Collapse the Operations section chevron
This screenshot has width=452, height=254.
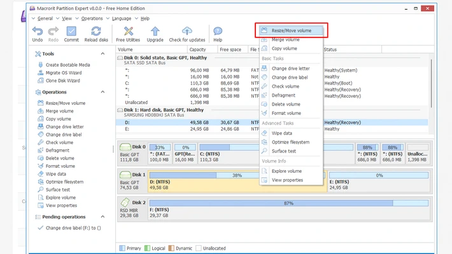click(x=102, y=92)
